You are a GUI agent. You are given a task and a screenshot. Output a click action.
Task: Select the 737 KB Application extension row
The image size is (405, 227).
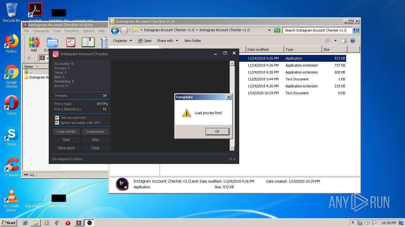click(293, 65)
